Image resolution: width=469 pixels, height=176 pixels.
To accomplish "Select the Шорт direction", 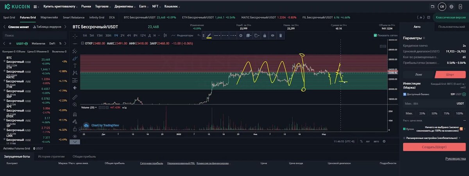I will (450, 74).
